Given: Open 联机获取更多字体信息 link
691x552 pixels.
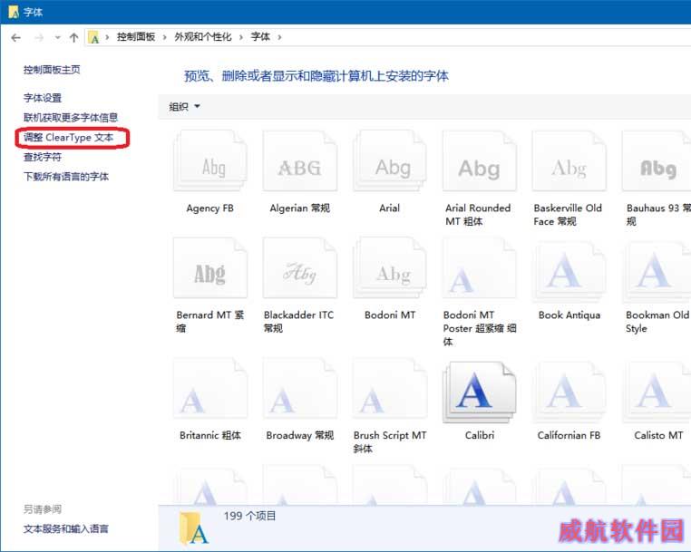Looking at the screenshot, I should point(71,118).
